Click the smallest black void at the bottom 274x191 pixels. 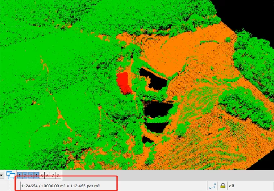147,140
